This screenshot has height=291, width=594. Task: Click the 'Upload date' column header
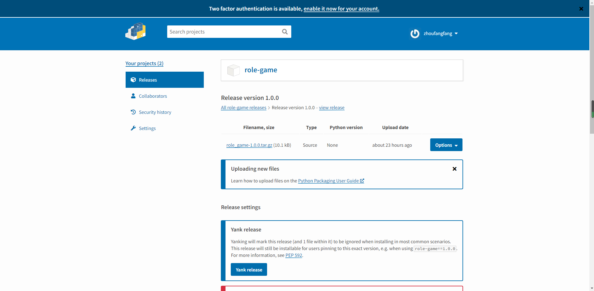tap(395, 128)
